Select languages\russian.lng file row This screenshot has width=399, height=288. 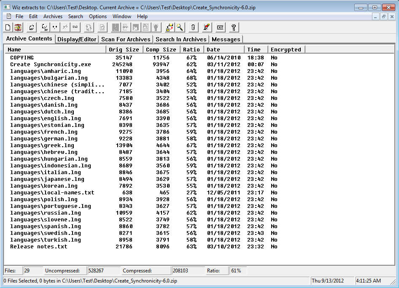[x=46, y=213]
